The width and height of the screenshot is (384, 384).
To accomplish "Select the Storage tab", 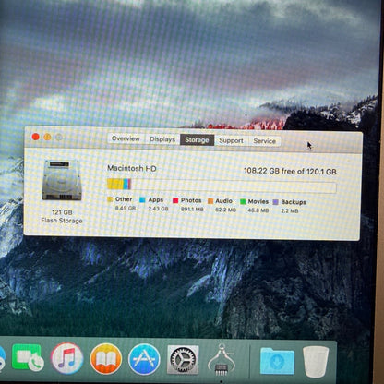I will (x=197, y=140).
